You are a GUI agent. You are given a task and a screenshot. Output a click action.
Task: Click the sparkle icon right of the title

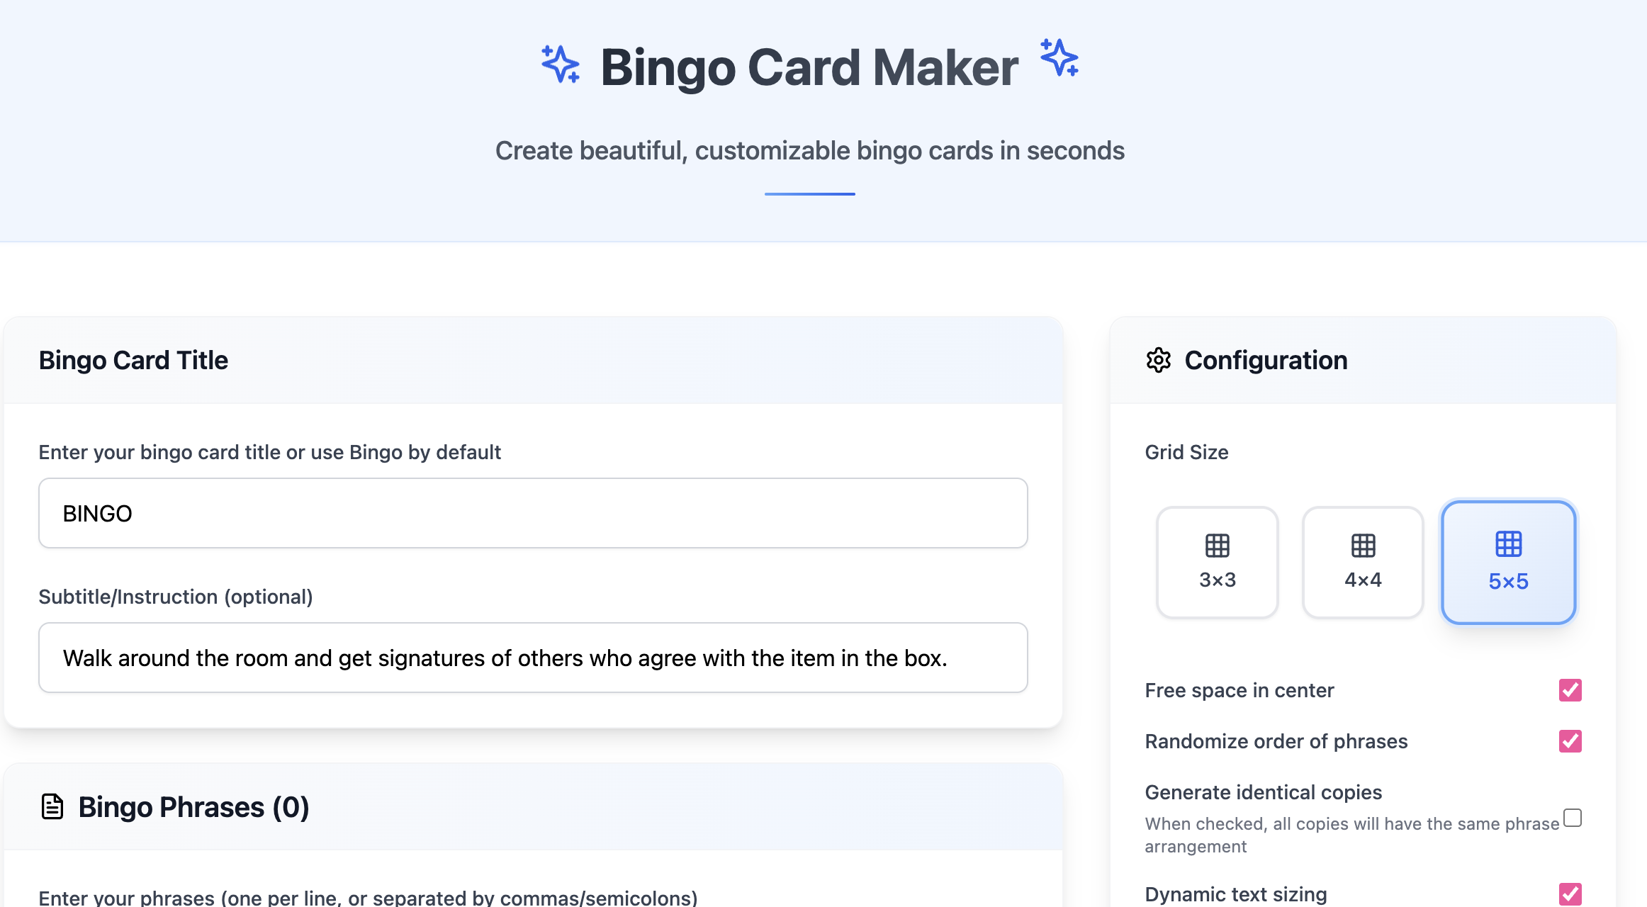tap(1057, 62)
